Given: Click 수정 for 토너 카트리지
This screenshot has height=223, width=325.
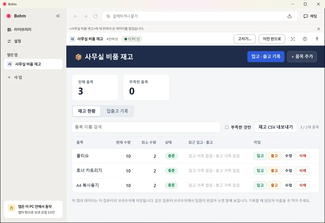Looking at the screenshot, I should point(288,171).
